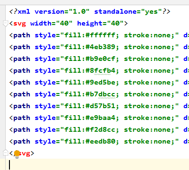The height and width of the screenshot is (170, 189).
Task: Click stroke:none on the #d57b51 path line
Action: 149,106
